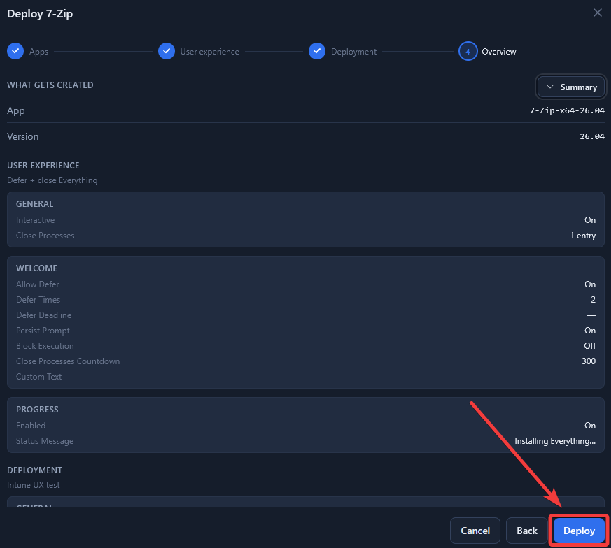Image resolution: width=611 pixels, height=548 pixels.
Task: Click the Custom Text label
Action: pos(38,376)
